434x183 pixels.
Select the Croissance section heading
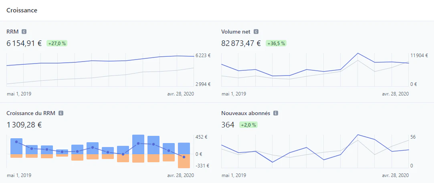pos(22,10)
